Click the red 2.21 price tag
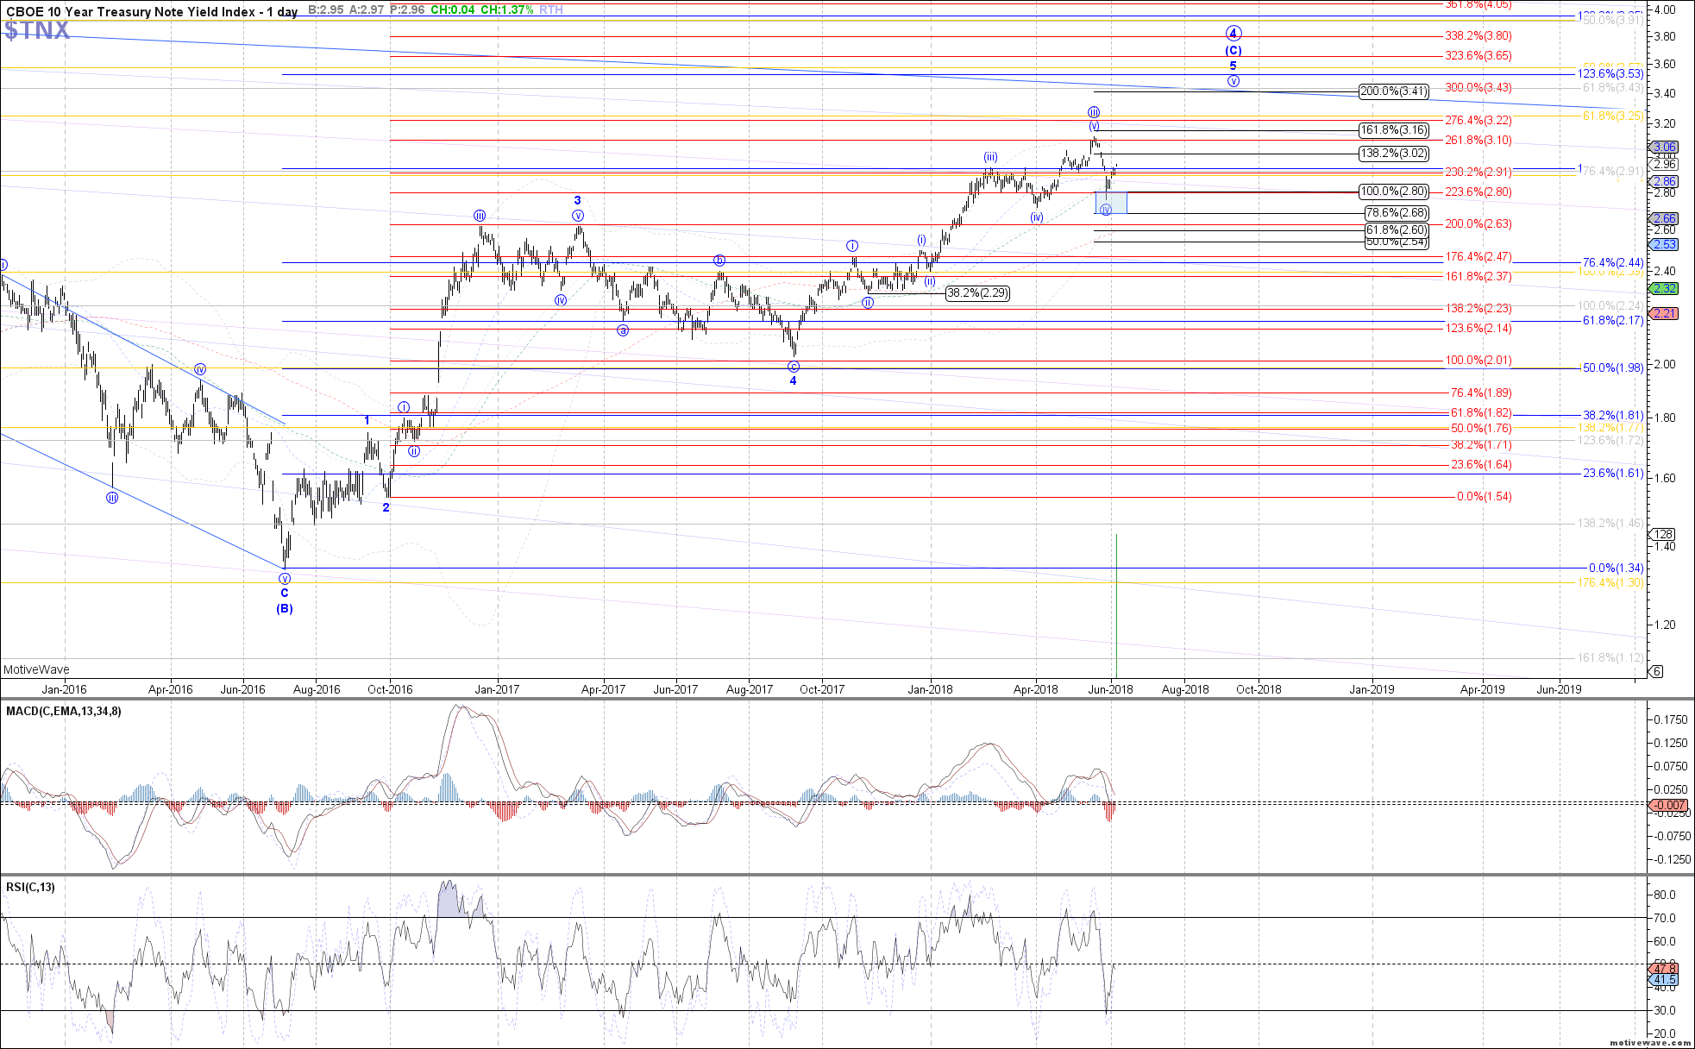Viewport: 1695px width, 1049px height. [1664, 313]
